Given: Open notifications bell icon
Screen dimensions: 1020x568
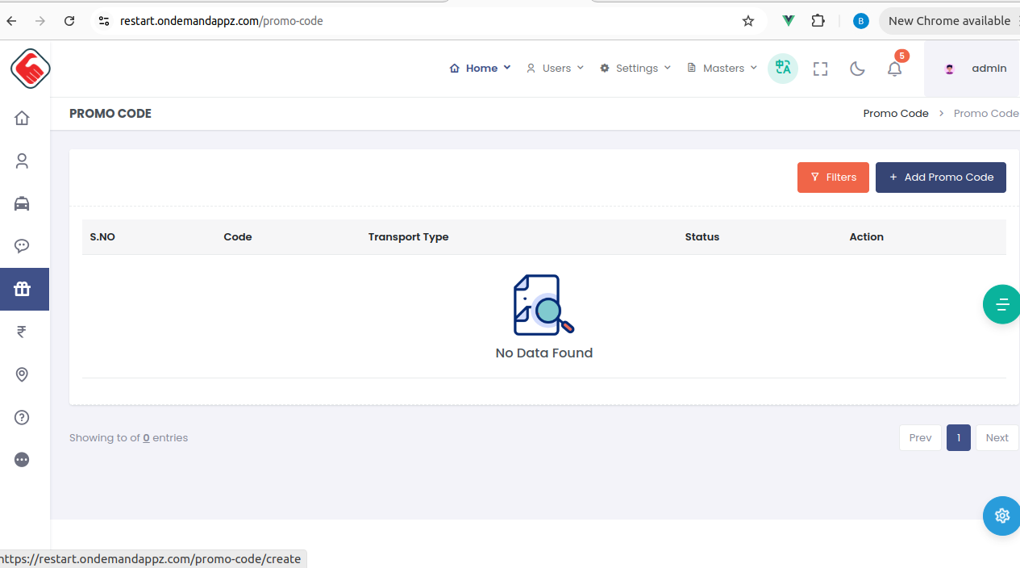Looking at the screenshot, I should (x=894, y=69).
